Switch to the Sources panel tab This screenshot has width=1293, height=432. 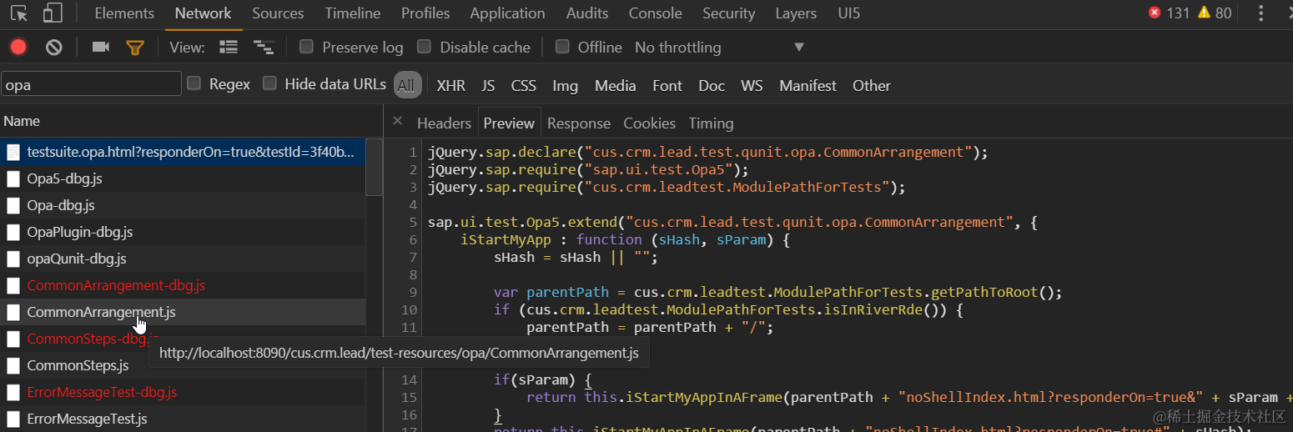coord(278,13)
